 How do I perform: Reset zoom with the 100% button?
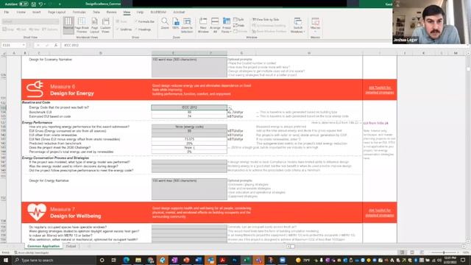[x=176, y=24]
